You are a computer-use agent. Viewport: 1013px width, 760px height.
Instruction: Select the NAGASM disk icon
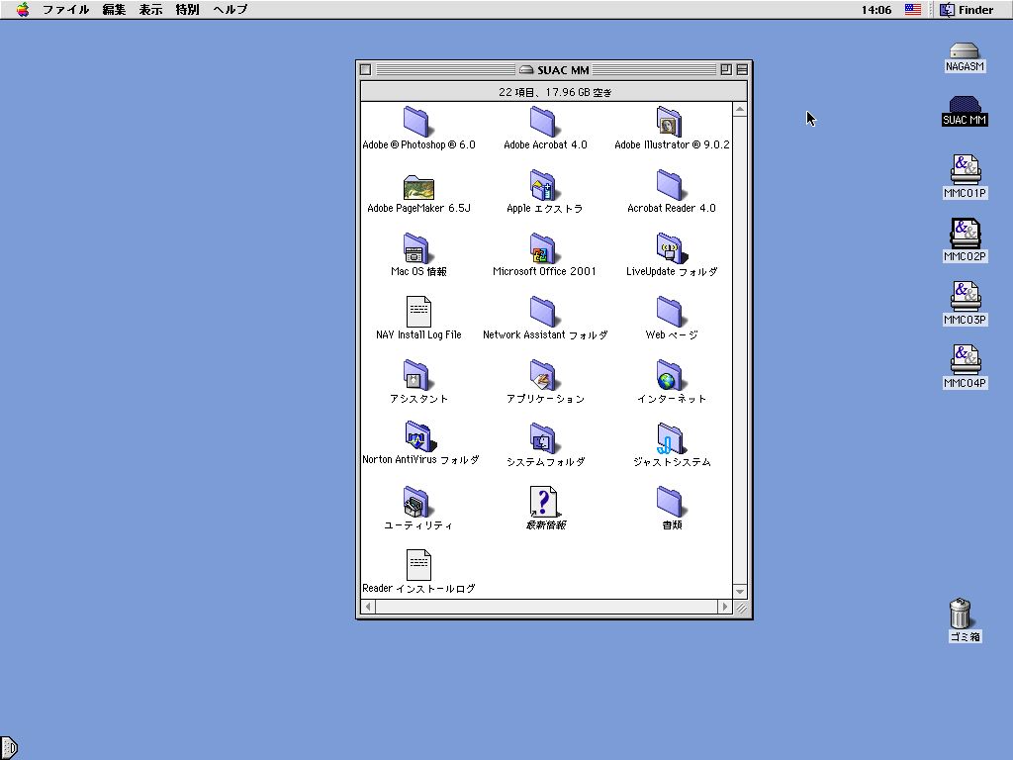[x=964, y=51]
